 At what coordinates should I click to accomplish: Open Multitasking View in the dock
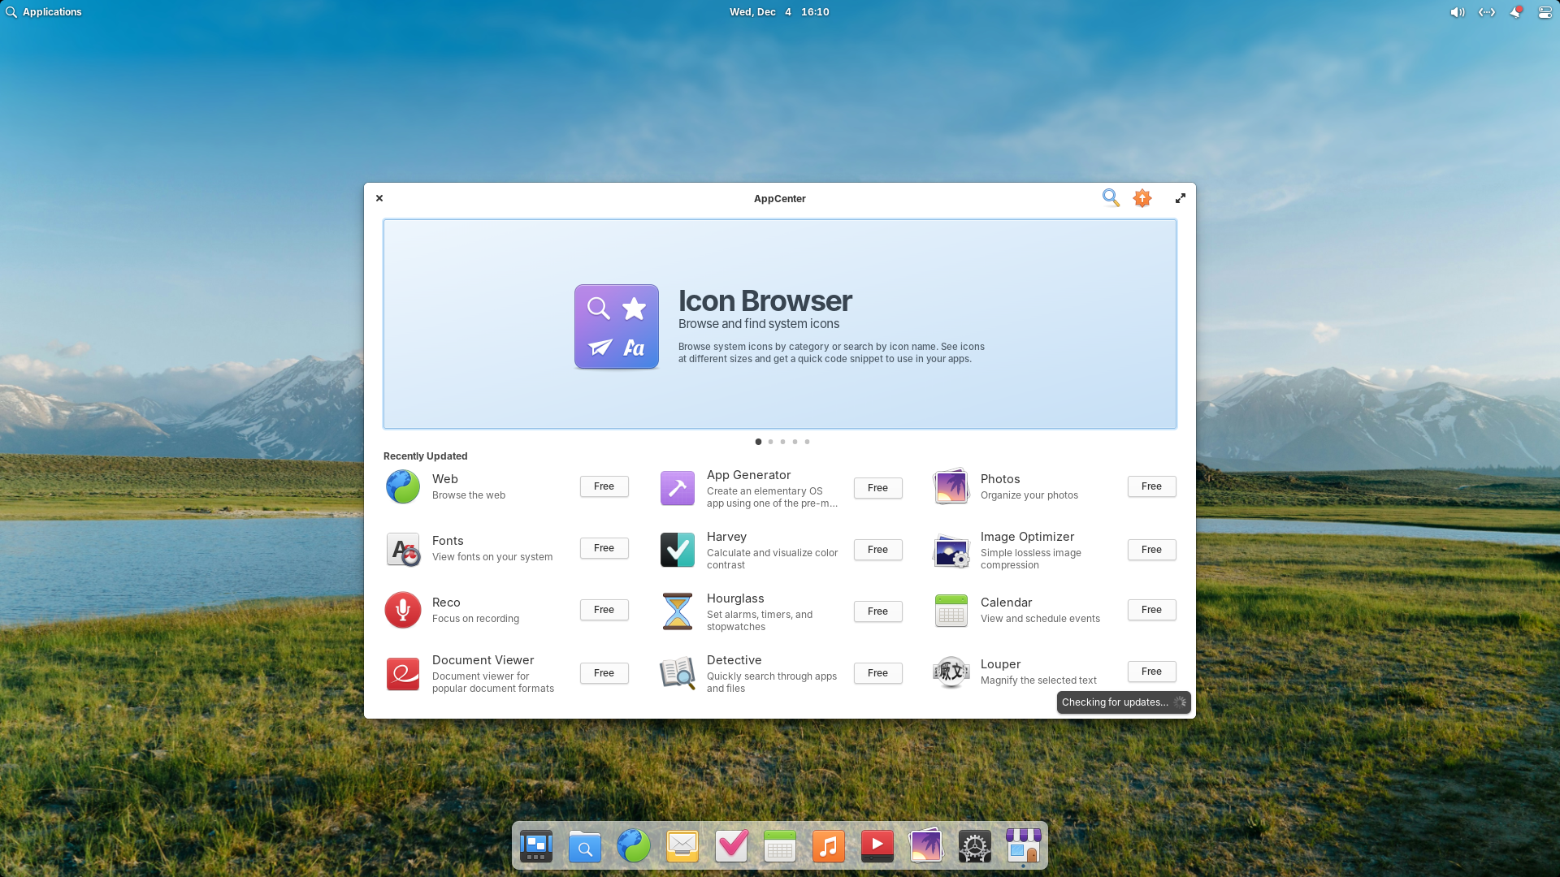pyautogui.click(x=536, y=846)
